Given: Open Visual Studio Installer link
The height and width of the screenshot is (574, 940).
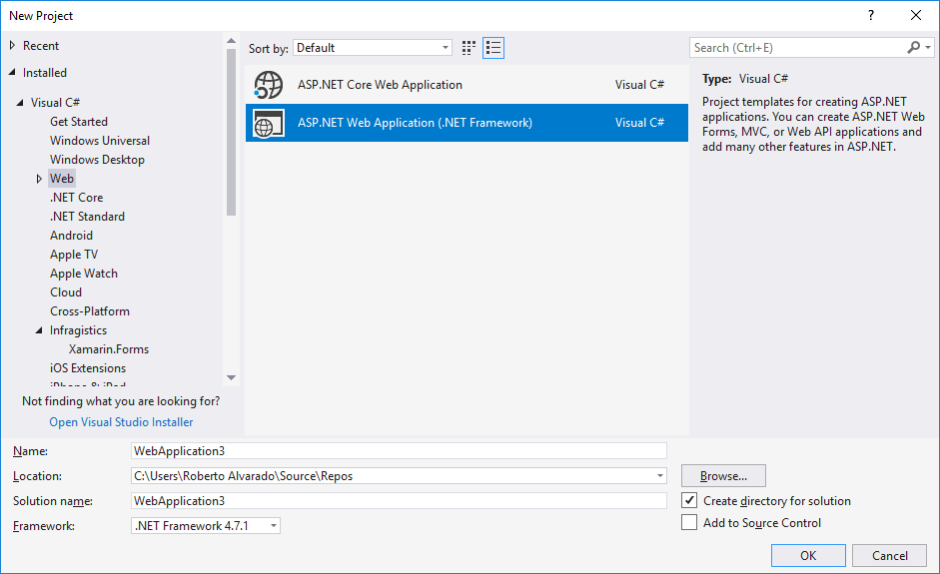Looking at the screenshot, I should click(121, 422).
